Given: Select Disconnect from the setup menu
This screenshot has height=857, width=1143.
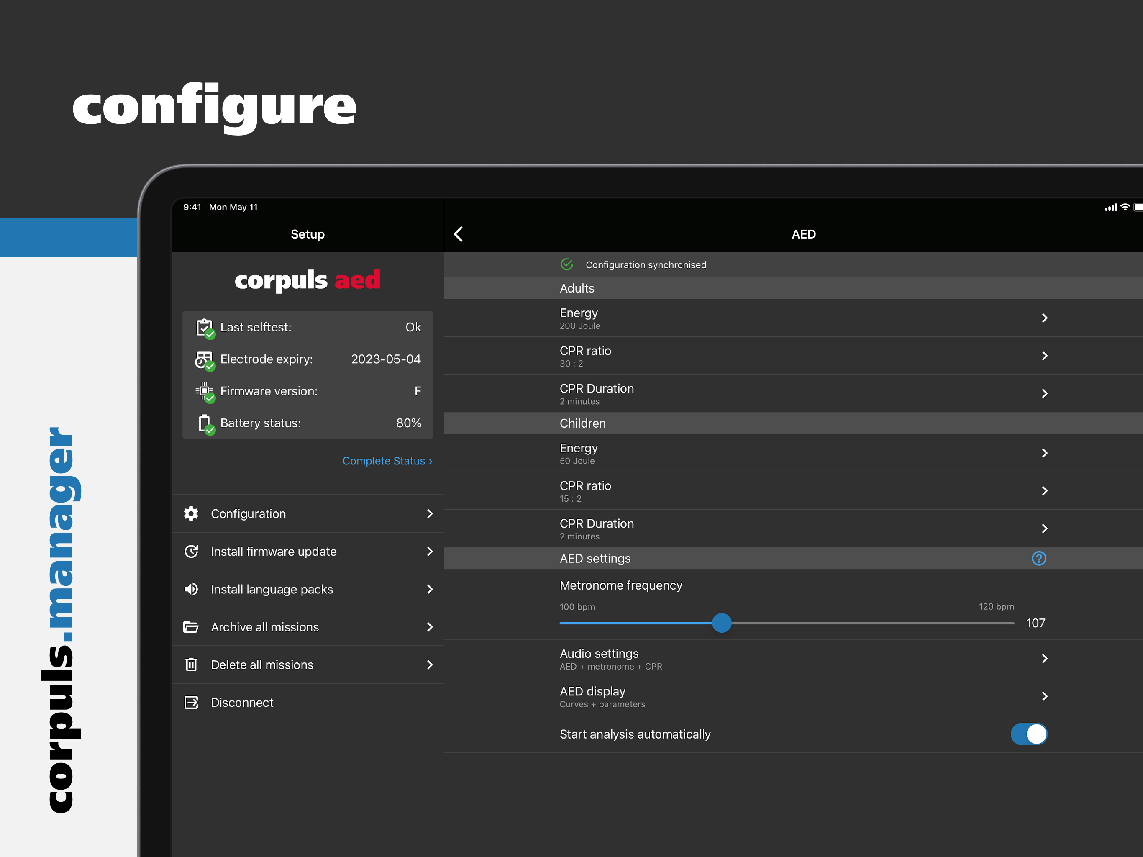Looking at the screenshot, I should pos(308,703).
